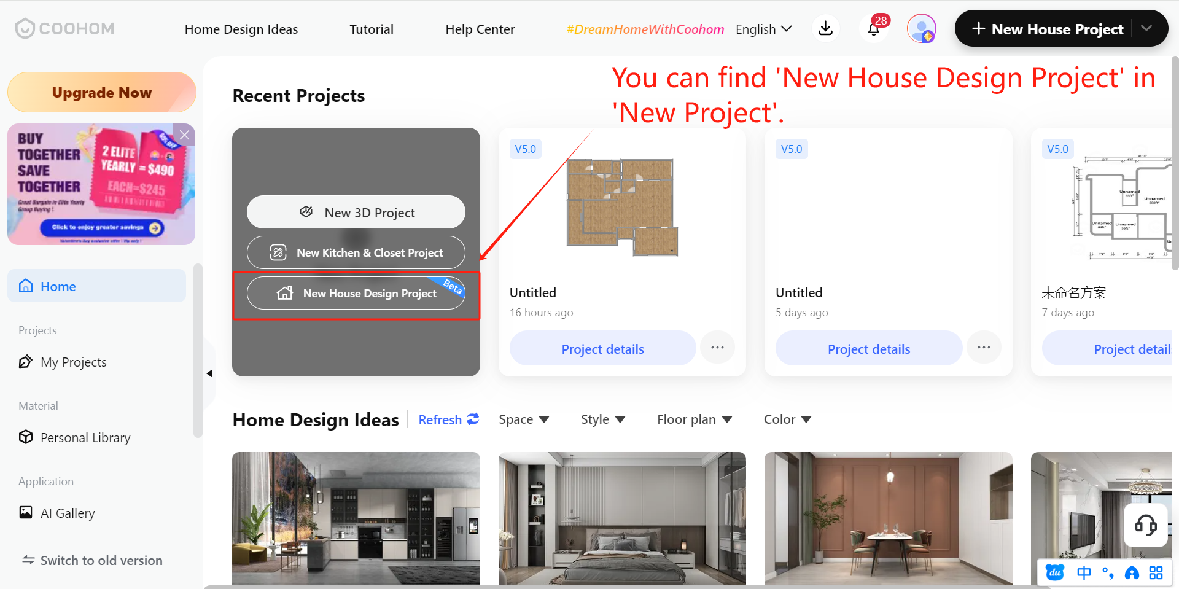Click the page vertical scrollbar
The width and height of the screenshot is (1179, 589).
1175,163
